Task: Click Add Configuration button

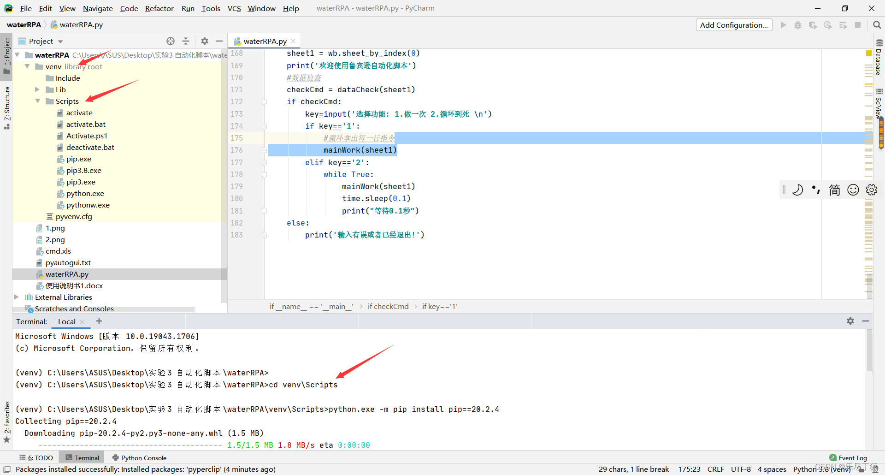Action: 734,25
